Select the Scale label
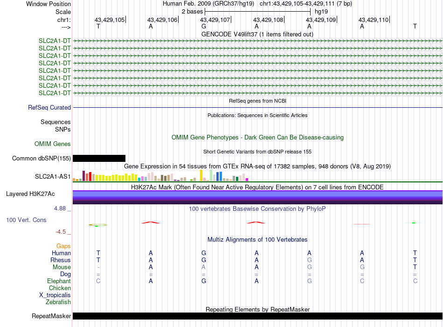 (x=63, y=12)
